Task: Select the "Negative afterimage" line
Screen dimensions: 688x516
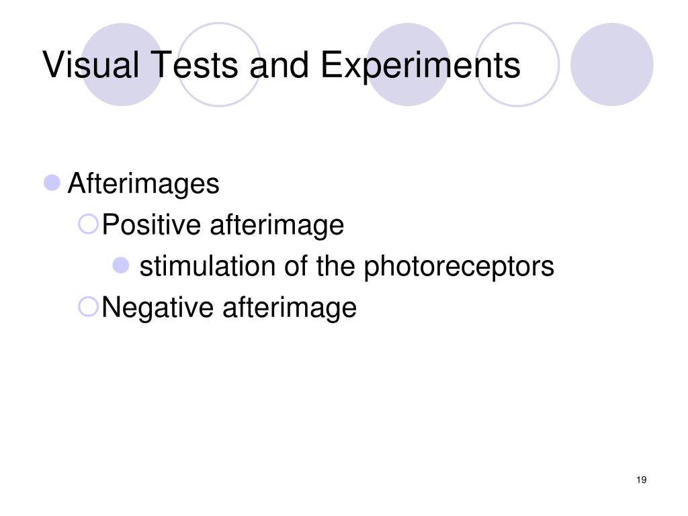Action: point(230,308)
